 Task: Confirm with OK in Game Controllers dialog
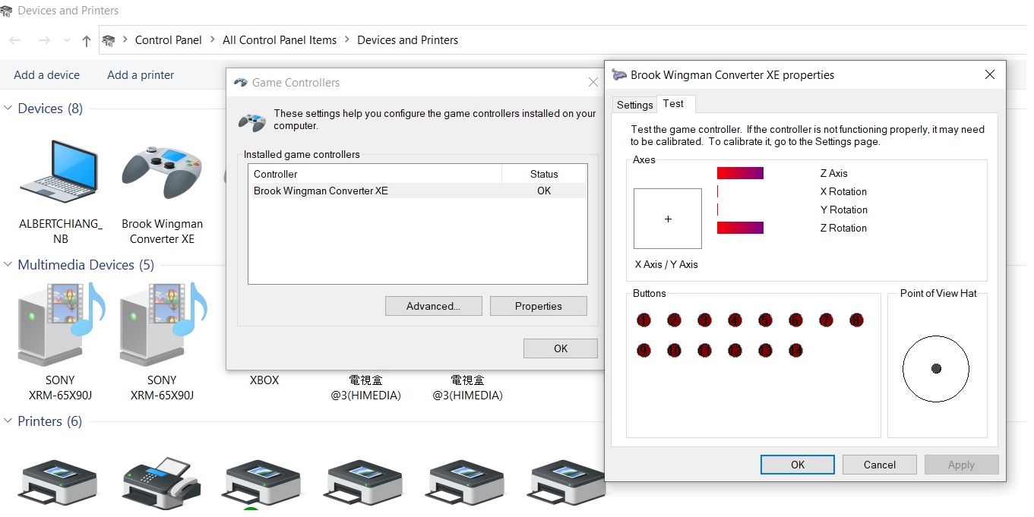[561, 348]
